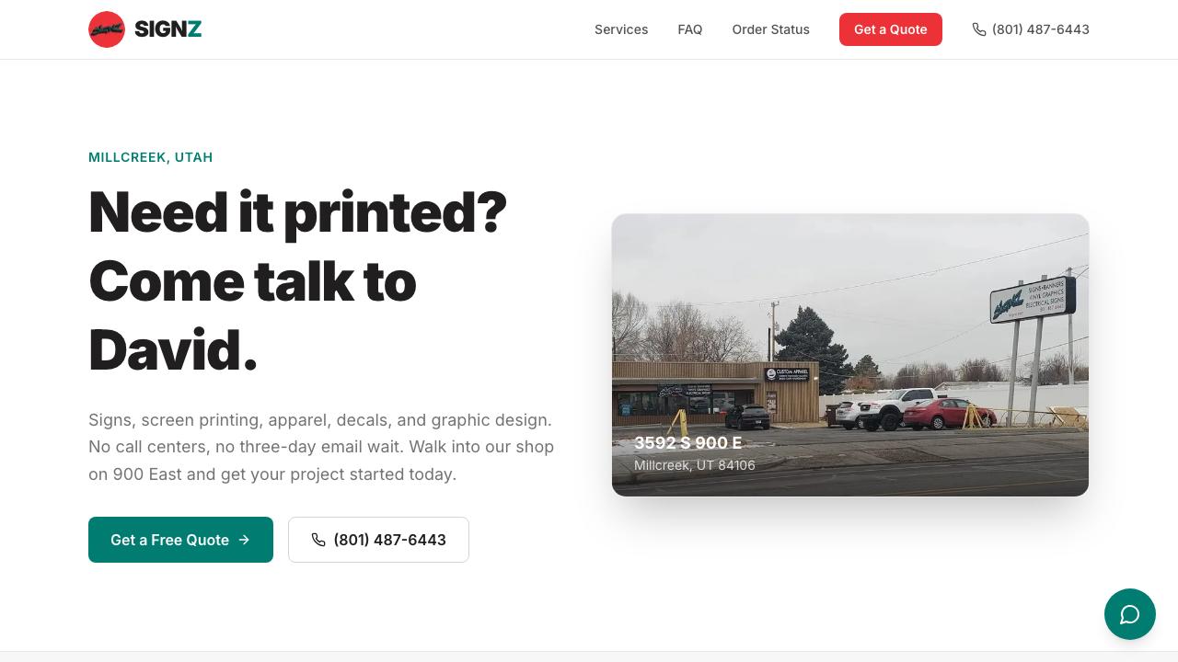Click the Millcreek, UT 84106 caption

point(695,465)
